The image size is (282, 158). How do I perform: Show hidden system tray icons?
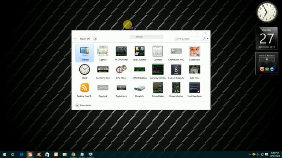point(250,154)
